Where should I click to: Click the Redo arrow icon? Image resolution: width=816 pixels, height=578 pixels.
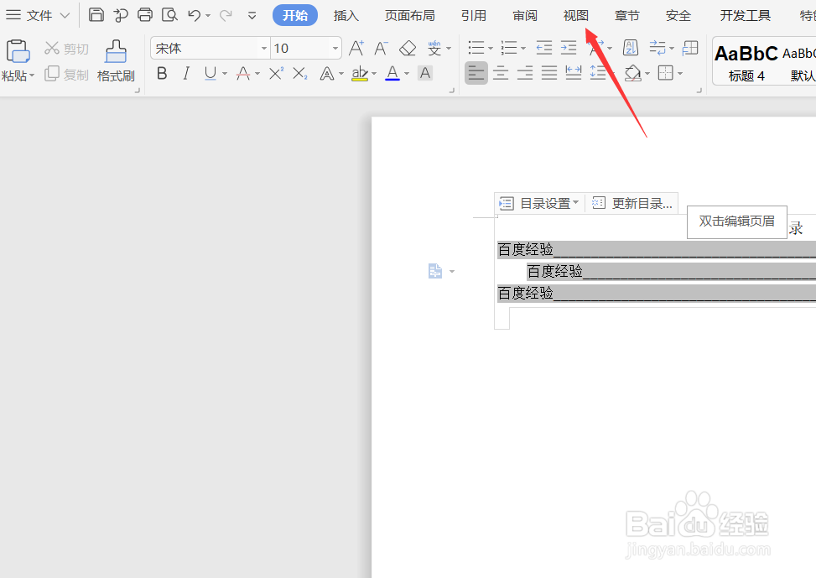226,15
